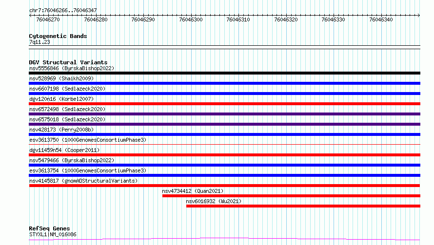Select the purple nsv6575018 variant bar
The height and width of the screenshot is (245, 434).
tap(224, 124)
